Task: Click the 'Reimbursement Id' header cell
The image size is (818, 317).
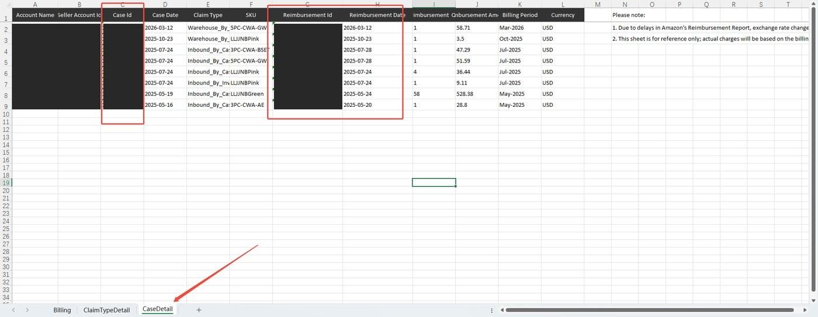Action: point(307,15)
